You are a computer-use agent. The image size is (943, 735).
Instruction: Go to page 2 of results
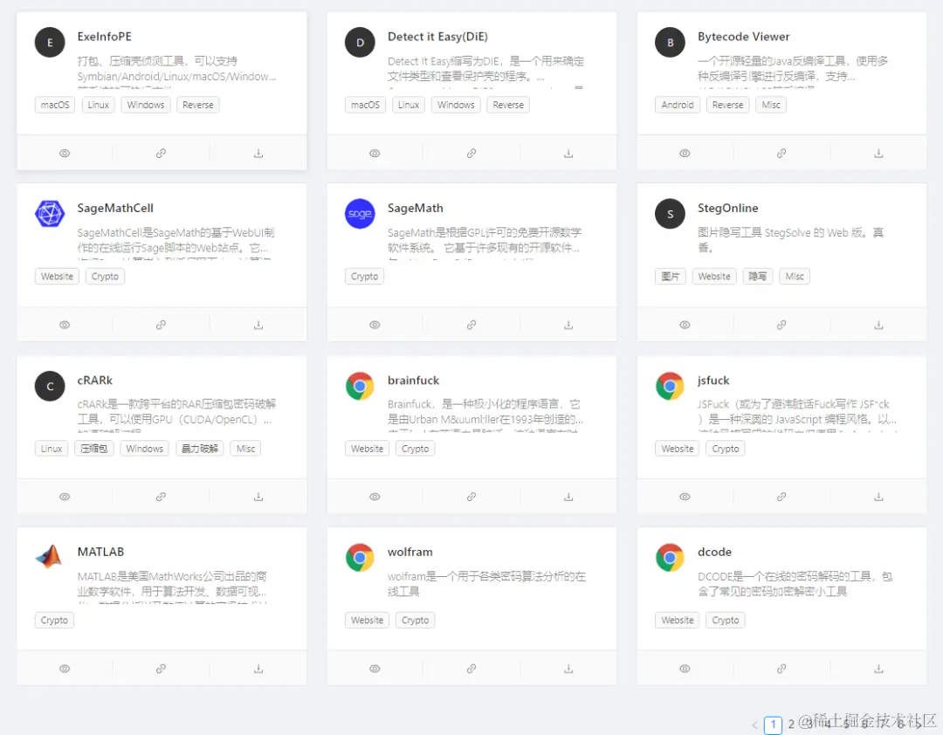pyautogui.click(x=791, y=725)
